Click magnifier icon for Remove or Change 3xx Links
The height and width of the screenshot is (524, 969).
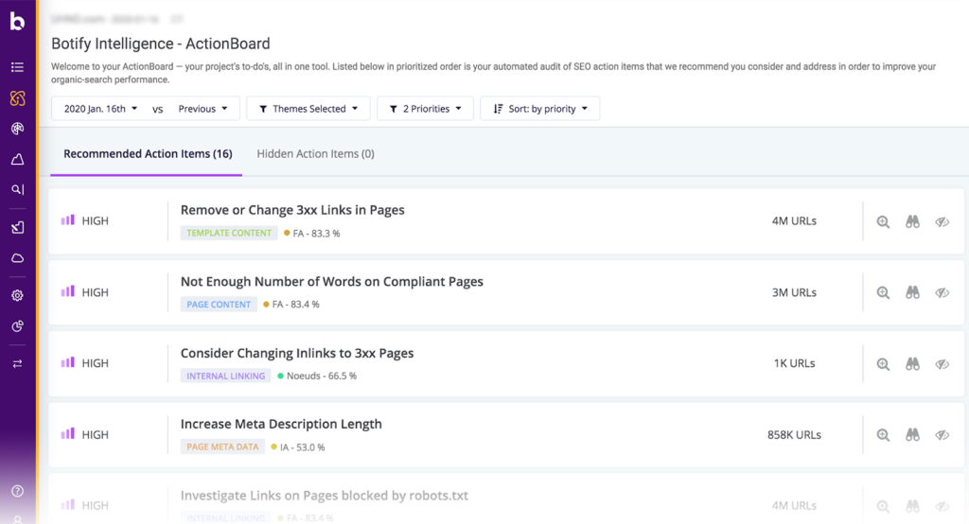pyautogui.click(x=883, y=222)
